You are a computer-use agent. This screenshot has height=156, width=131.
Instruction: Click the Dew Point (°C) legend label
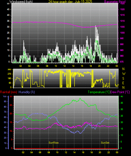coord(120,92)
